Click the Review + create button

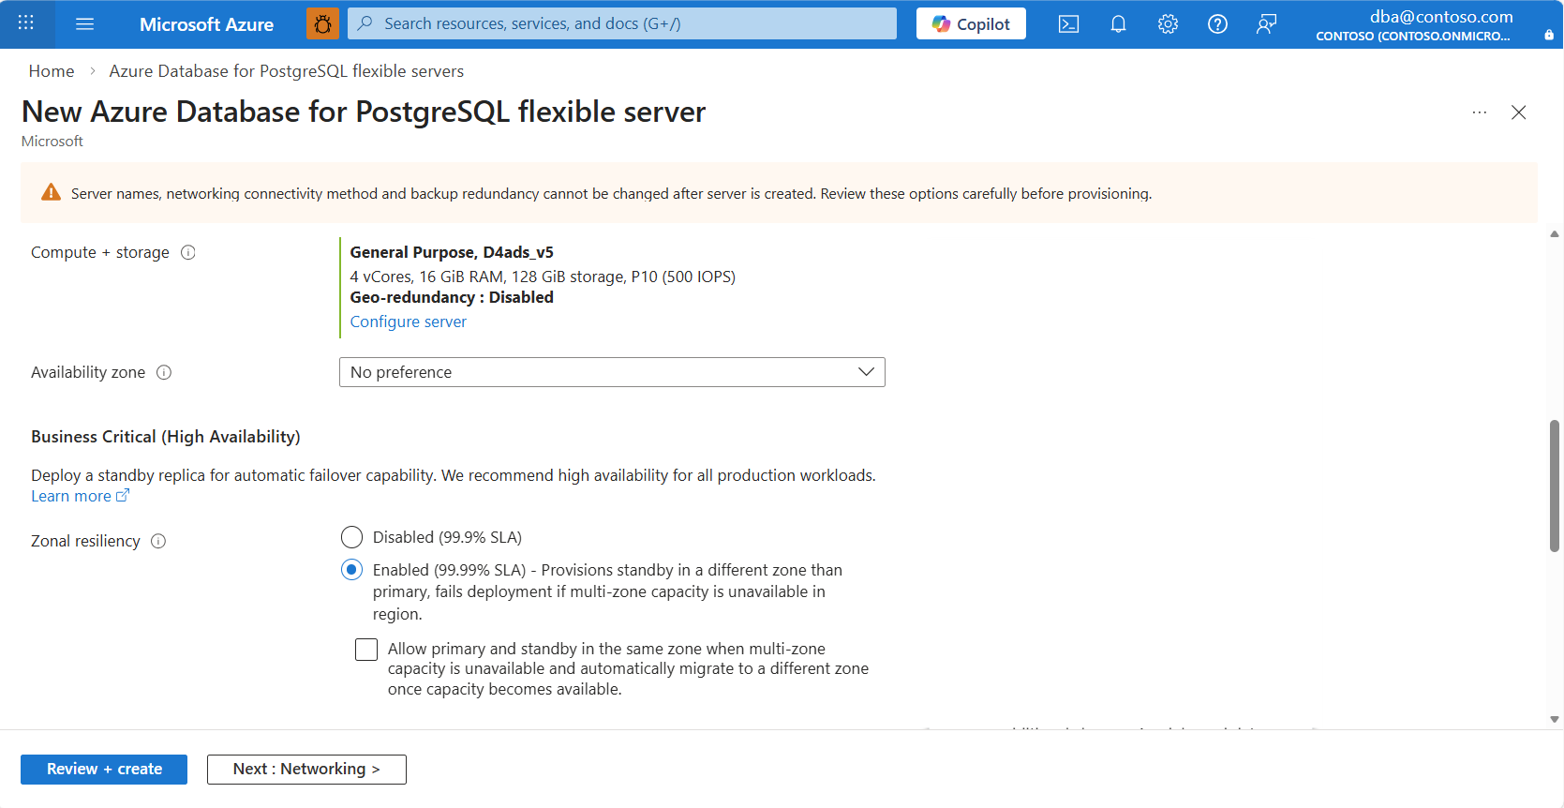point(104,770)
